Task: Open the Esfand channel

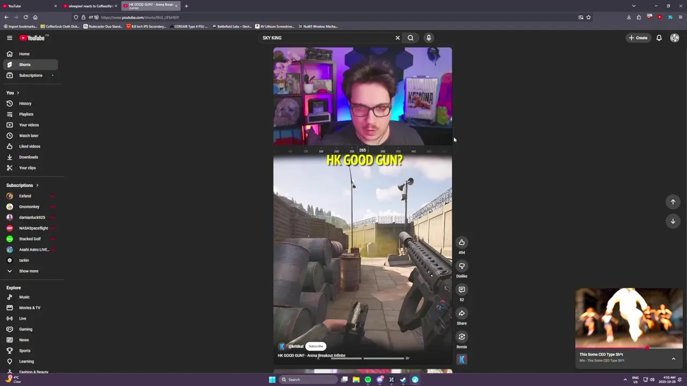Action: pyautogui.click(x=30, y=196)
